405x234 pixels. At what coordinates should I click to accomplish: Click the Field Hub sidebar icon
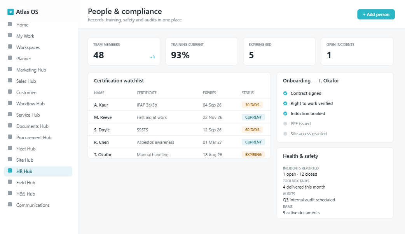click(x=10, y=182)
